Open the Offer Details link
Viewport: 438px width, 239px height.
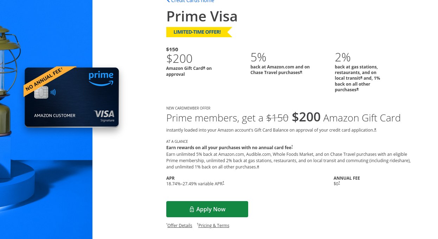pyautogui.click(x=180, y=226)
